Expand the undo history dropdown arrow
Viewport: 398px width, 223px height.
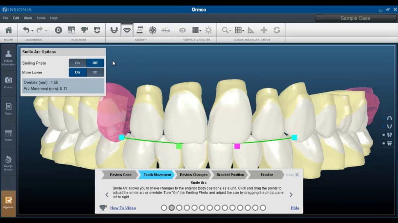[x=32, y=31]
